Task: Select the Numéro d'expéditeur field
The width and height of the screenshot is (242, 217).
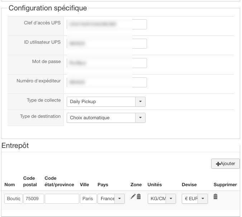Action: (x=106, y=82)
